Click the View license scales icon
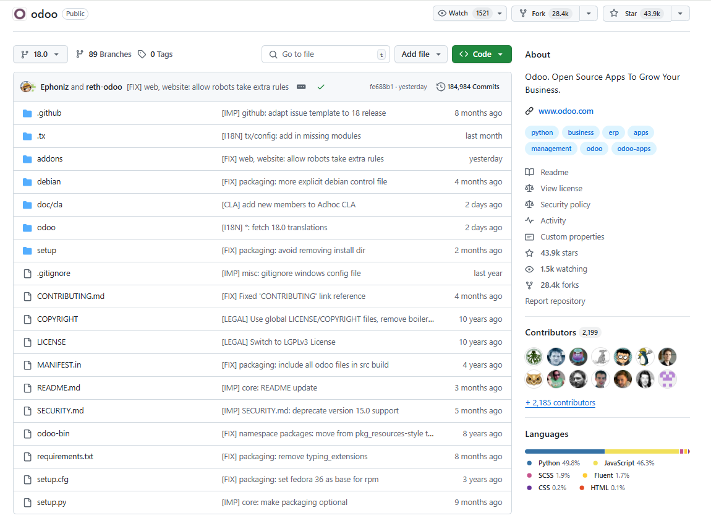Image resolution: width=711 pixels, height=518 pixels. click(x=529, y=188)
